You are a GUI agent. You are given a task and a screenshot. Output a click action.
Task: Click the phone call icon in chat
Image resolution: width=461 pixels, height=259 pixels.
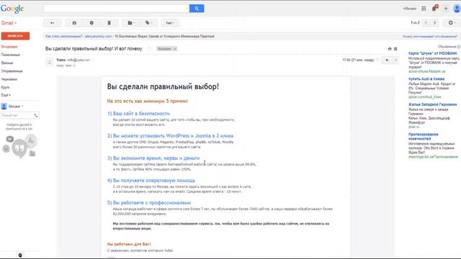click(x=36, y=115)
